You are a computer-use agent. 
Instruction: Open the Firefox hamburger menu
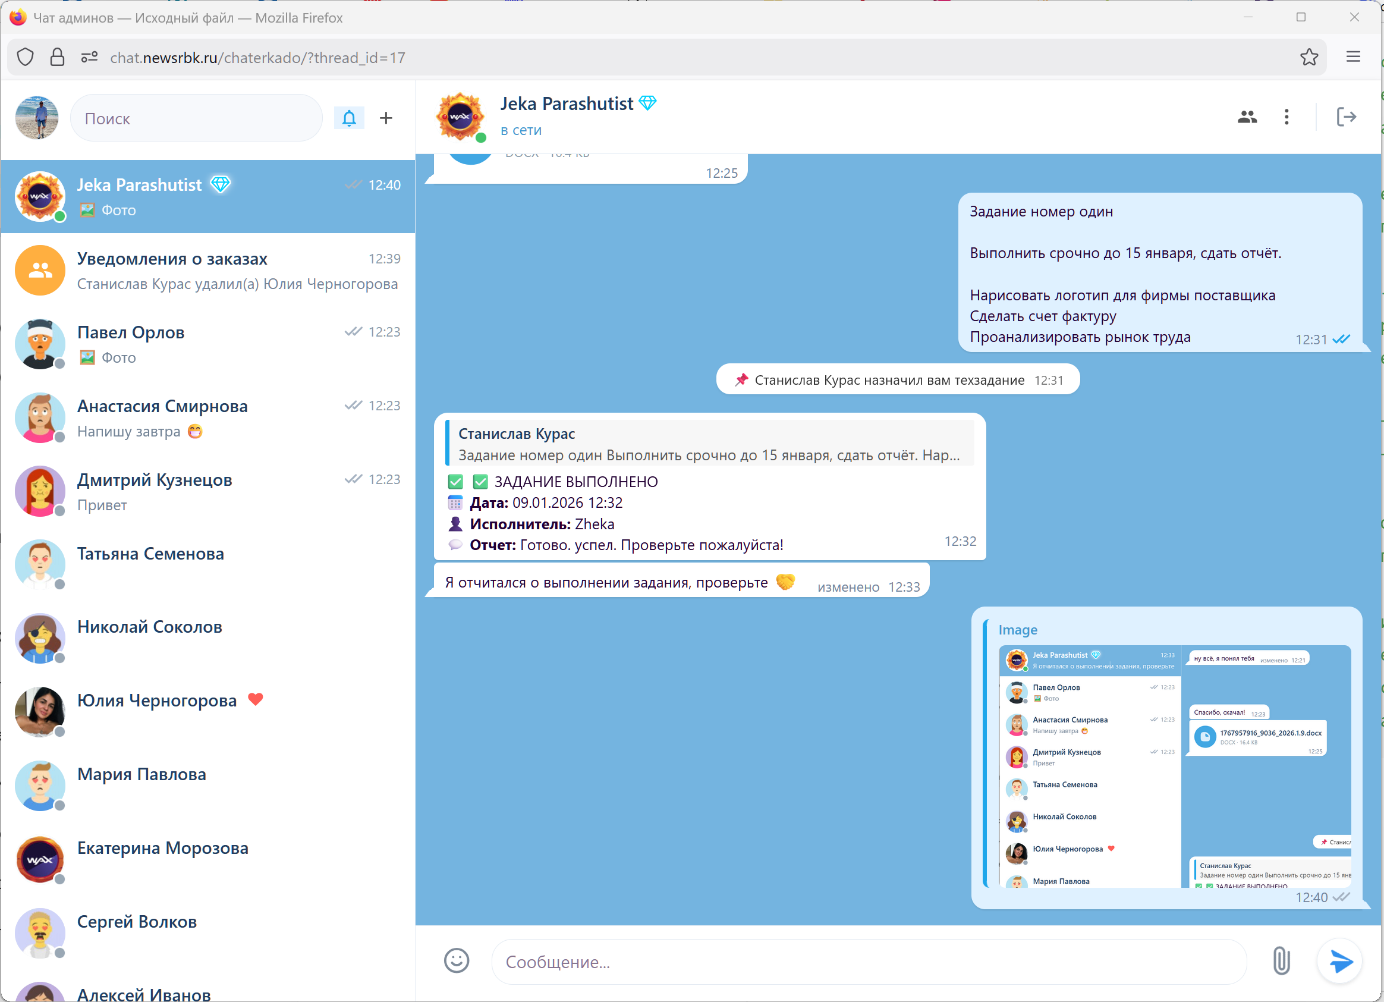coord(1354,56)
